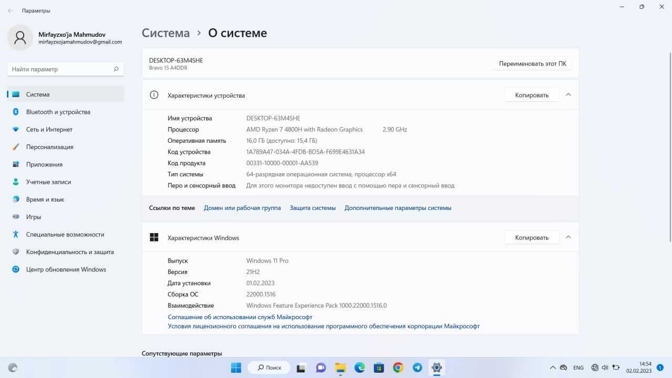Screen dimensions: 672x378
Task: Open Соглашение об использовании служб Майкрософт
Action: [x=240, y=317]
